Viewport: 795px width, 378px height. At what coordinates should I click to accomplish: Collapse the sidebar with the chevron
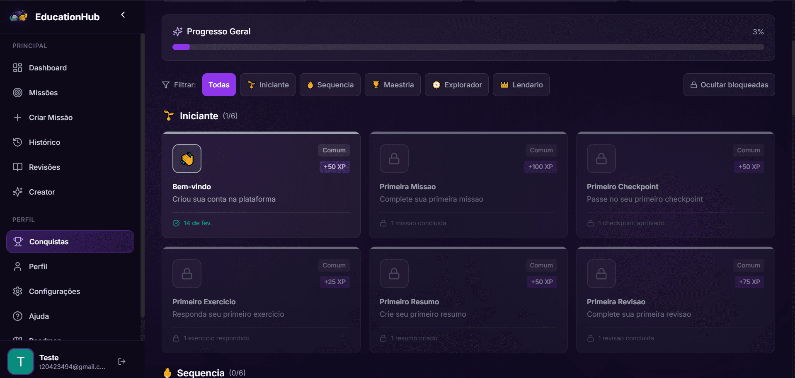click(x=123, y=14)
